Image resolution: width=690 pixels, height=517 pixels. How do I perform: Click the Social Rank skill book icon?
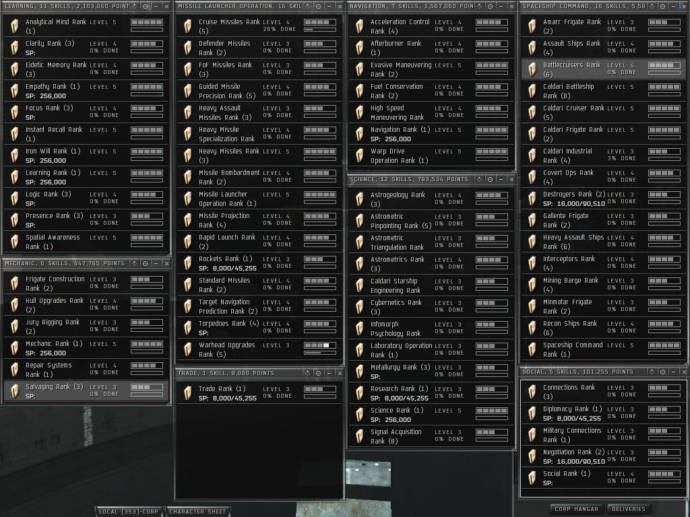(532, 477)
